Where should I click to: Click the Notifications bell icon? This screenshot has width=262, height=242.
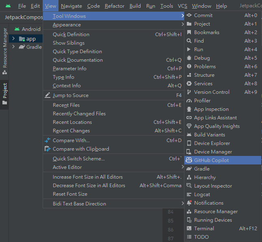coord(189,203)
